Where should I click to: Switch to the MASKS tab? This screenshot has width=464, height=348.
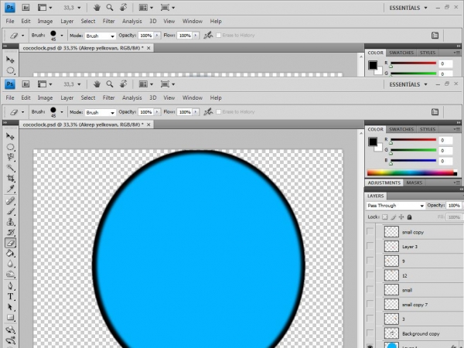click(415, 183)
